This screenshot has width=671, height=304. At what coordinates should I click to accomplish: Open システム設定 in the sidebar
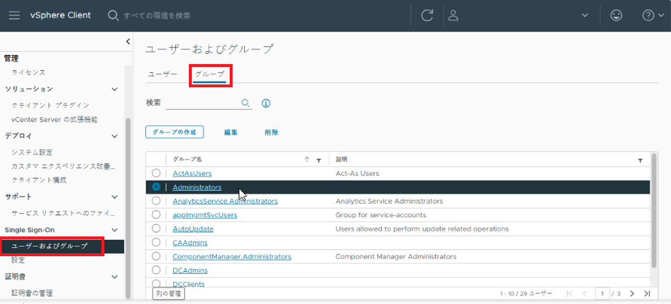[32, 152]
